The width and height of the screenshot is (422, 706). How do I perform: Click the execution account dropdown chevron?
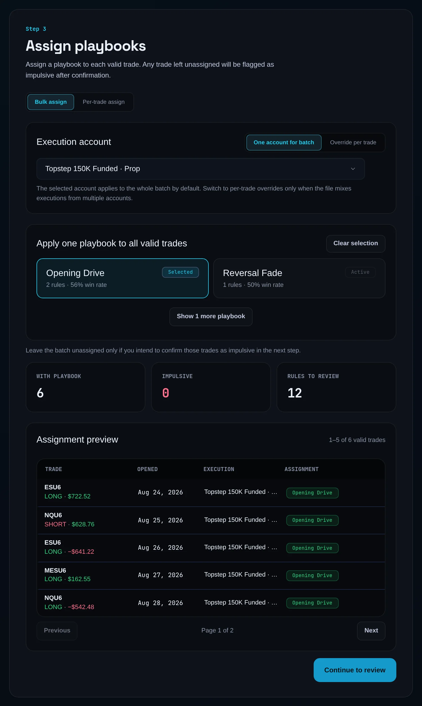coord(353,169)
